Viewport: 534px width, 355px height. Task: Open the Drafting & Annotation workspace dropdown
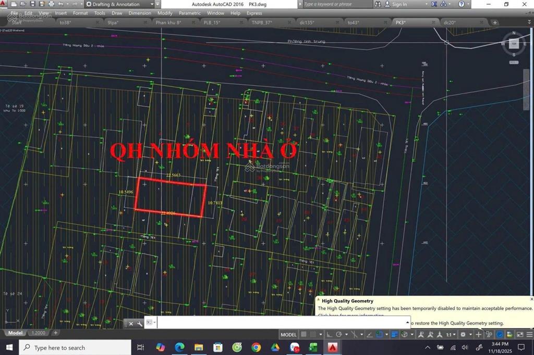119,4
